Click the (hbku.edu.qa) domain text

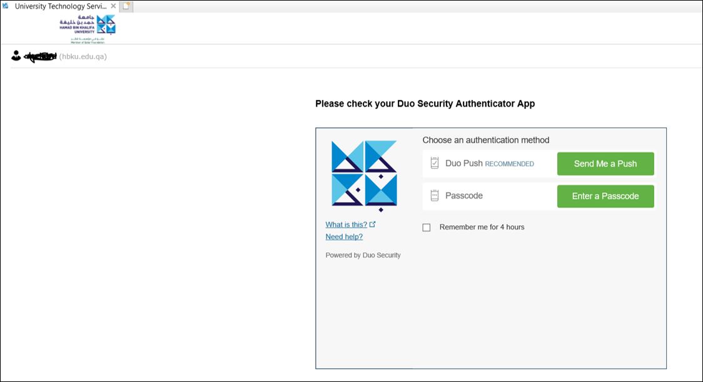pos(83,56)
